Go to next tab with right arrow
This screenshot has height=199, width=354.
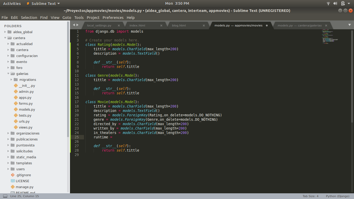coord(77,25)
